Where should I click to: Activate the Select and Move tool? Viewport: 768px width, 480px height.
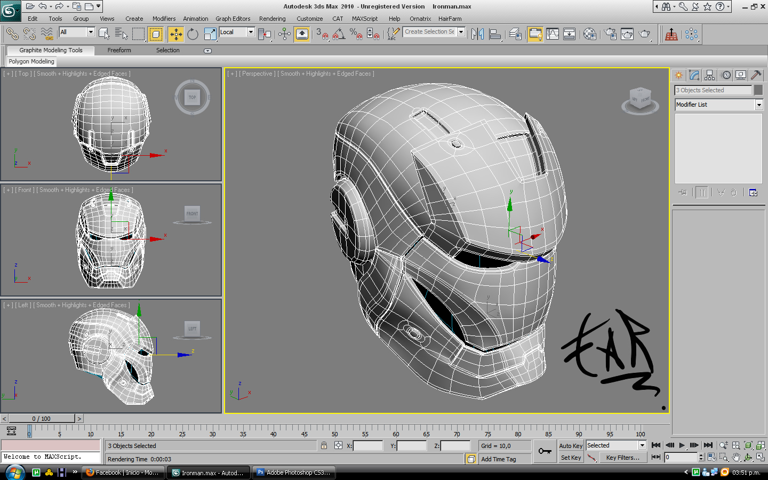tap(175, 34)
